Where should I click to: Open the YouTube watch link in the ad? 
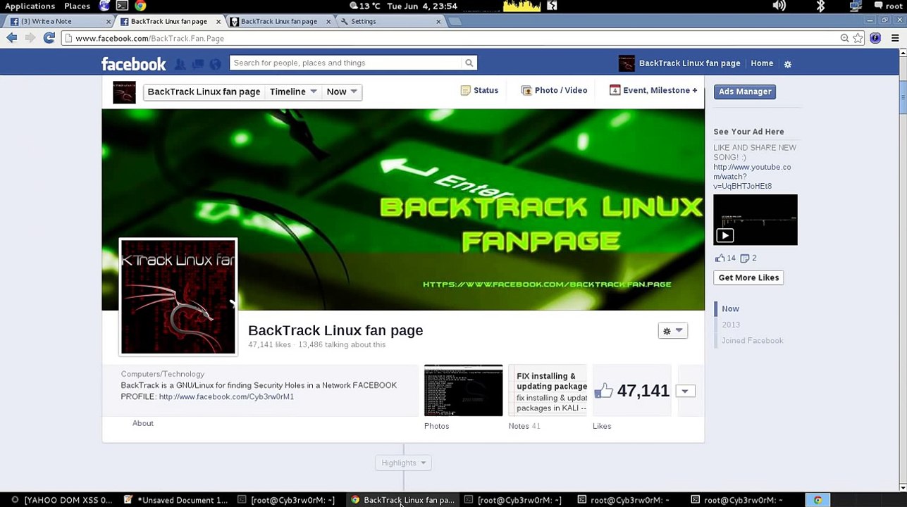click(x=752, y=177)
